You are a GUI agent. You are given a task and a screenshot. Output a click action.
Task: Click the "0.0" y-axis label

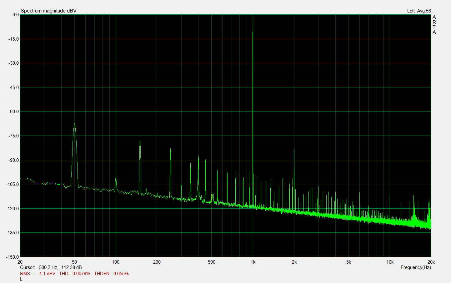pos(16,15)
